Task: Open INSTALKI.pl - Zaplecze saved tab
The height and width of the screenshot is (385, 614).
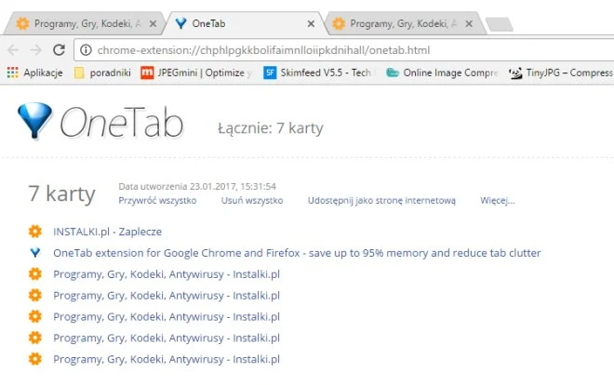Action: pos(108,232)
